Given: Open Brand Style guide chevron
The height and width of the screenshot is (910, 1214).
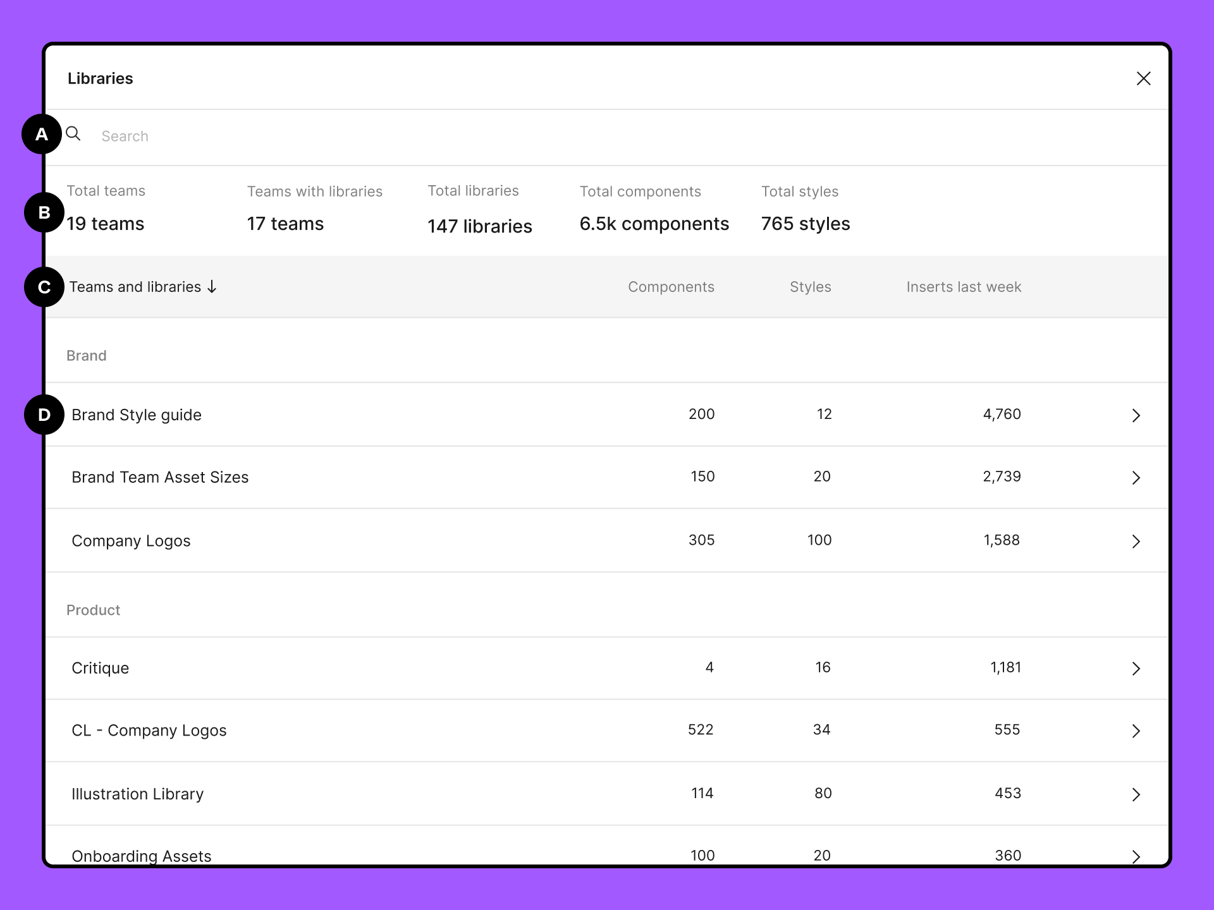Looking at the screenshot, I should click(x=1136, y=415).
